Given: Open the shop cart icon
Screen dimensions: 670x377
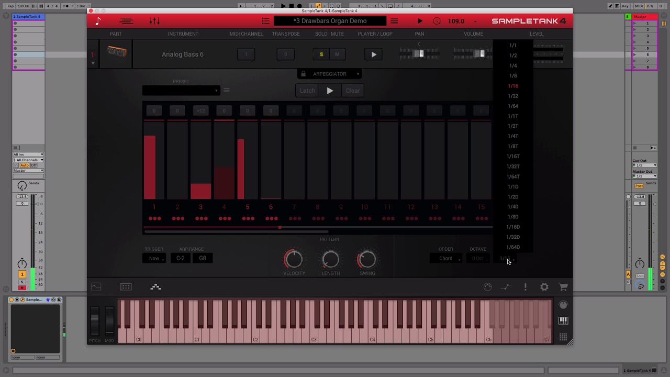Looking at the screenshot, I should click(563, 287).
